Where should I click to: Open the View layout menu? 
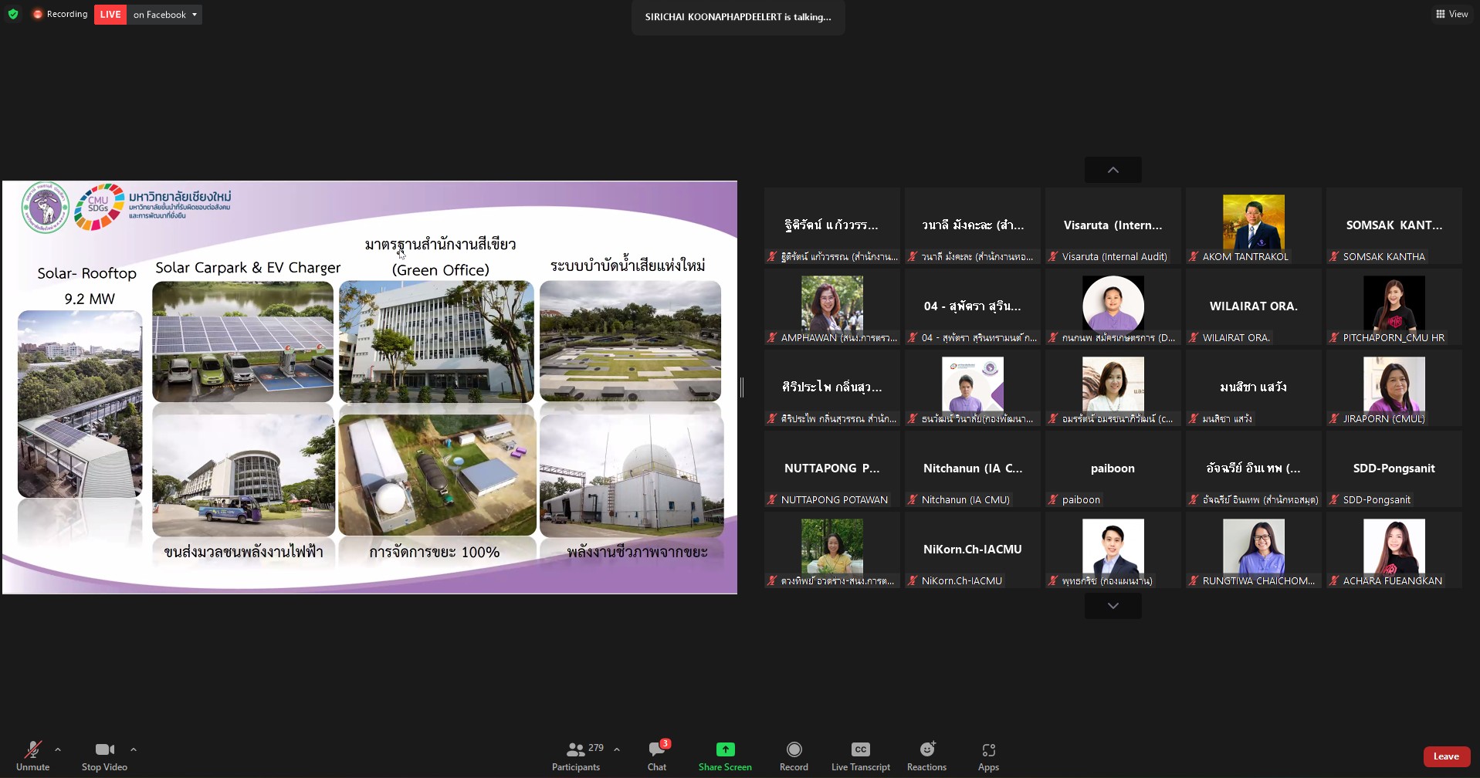click(x=1451, y=14)
